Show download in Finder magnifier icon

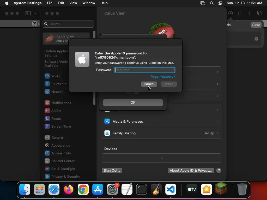(x=256, y=39)
